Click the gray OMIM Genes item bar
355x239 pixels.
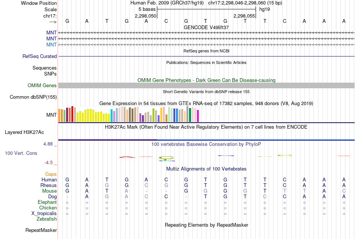click(206, 85)
